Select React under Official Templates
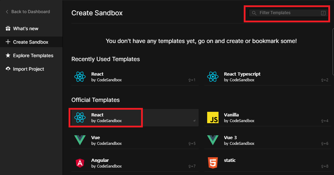Screen dimensions: 334x175 click(135, 118)
